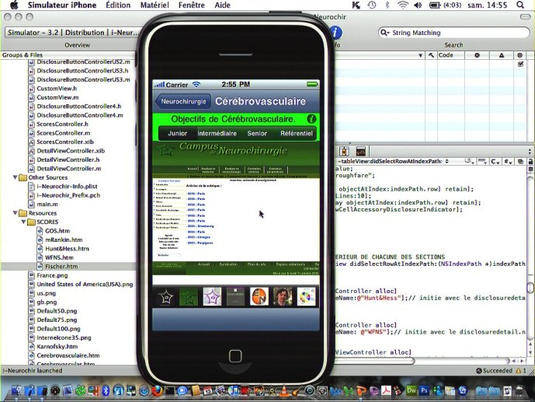This screenshot has width=535, height=402.
Task: Go back to Neurochirurgie in simulator
Action: click(183, 101)
